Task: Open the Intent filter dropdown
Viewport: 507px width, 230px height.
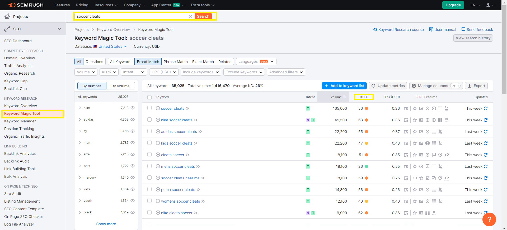Action: tap(134, 72)
